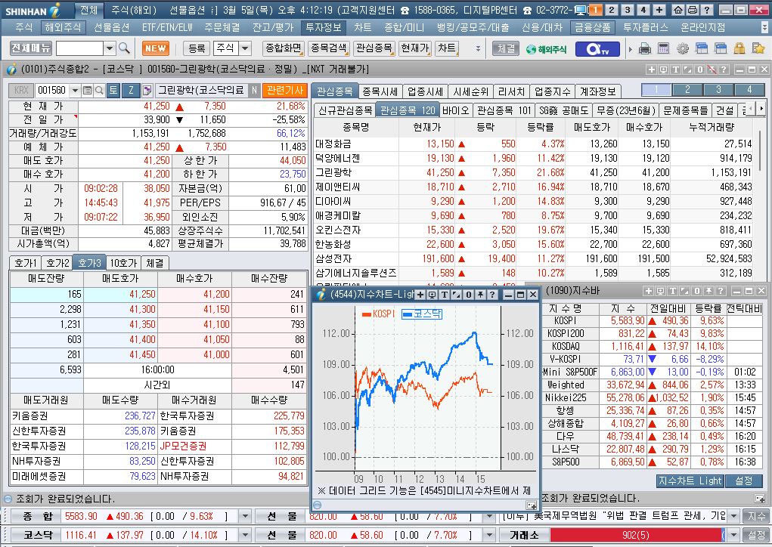Open the 종합 index ticker dropdown
The height and width of the screenshot is (547, 772).
[x=245, y=516]
